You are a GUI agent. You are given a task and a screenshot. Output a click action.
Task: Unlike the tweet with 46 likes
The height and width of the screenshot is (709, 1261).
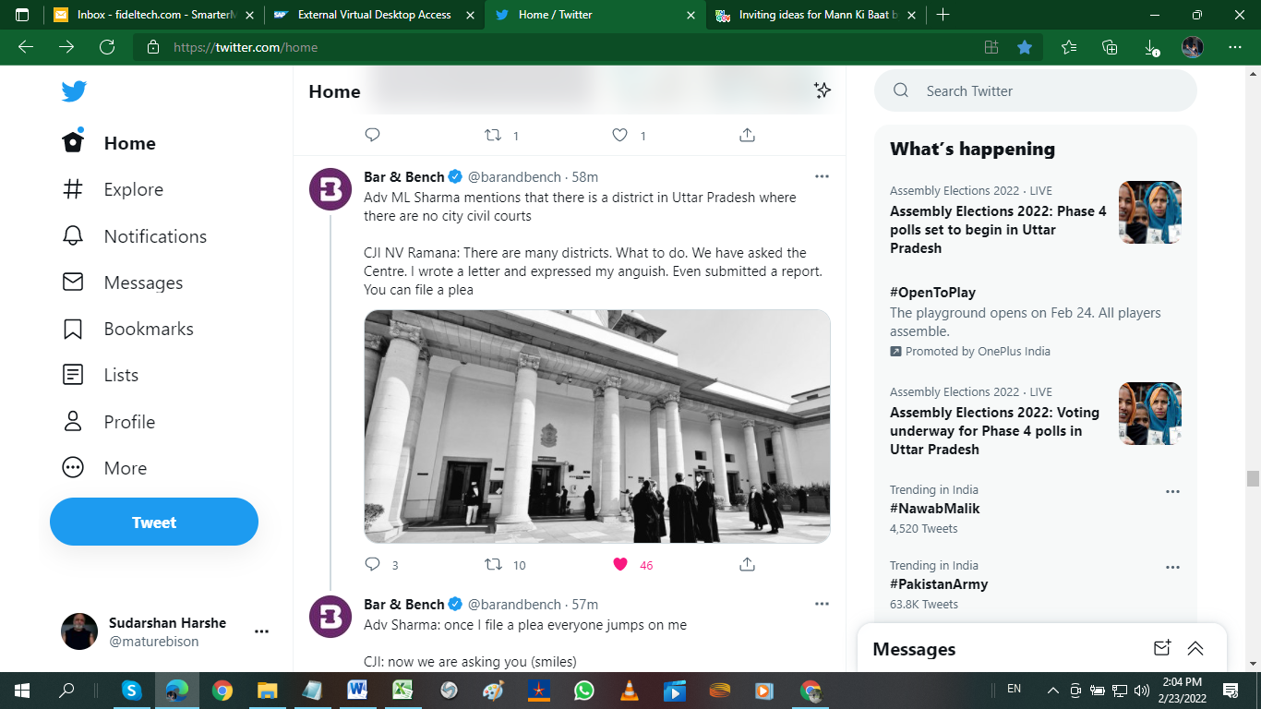coord(620,564)
